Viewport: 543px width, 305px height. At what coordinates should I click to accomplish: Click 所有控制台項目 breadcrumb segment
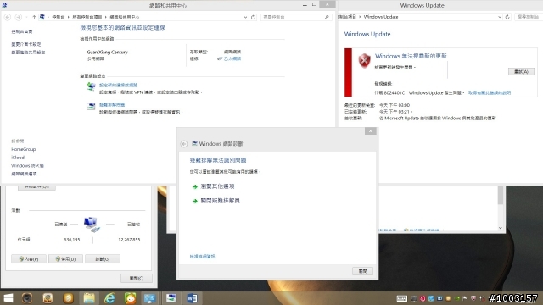(x=87, y=17)
